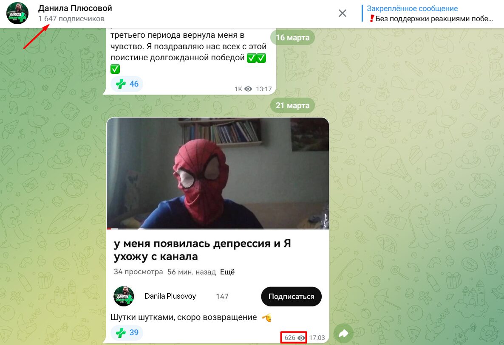This screenshot has width=504, height=345.
Task: Click the 1 647 подписчиков count
Action: (71, 19)
